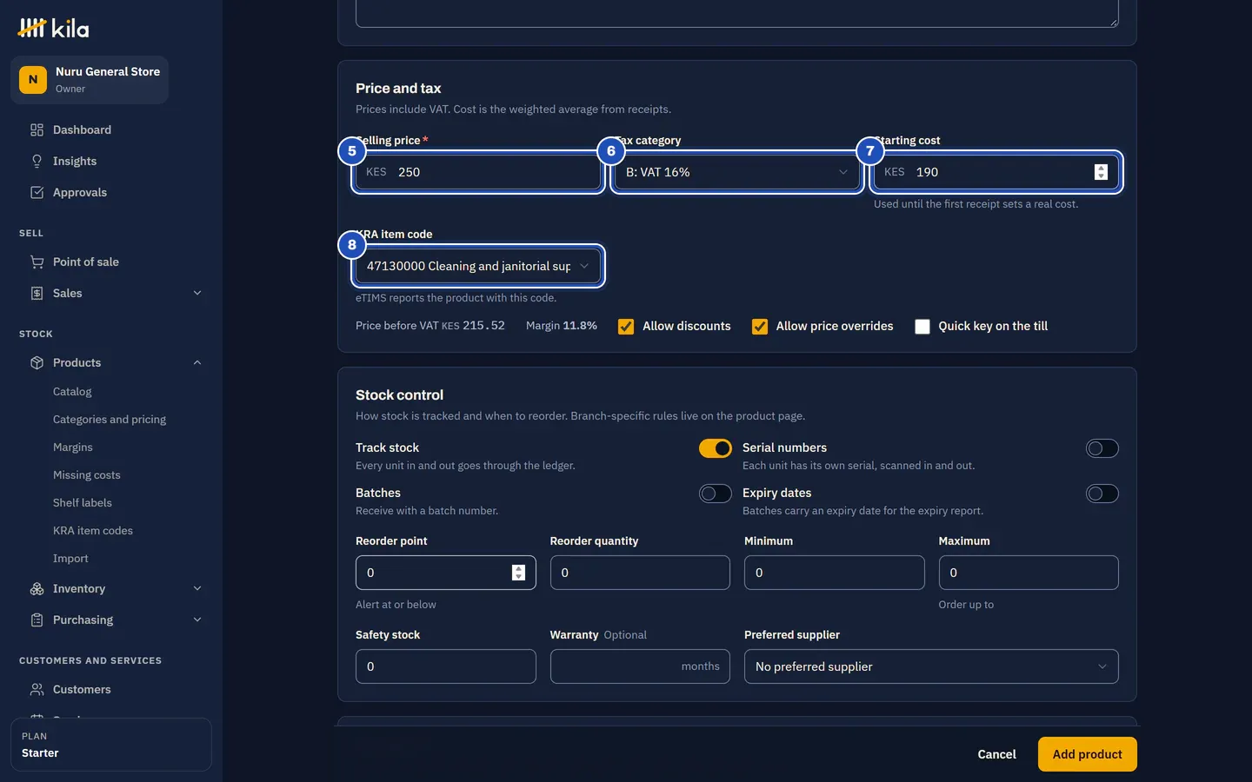This screenshot has height=782, width=1252.
Task: Open the Preferred supplier dropdown
Action: [x=931, y=666]
